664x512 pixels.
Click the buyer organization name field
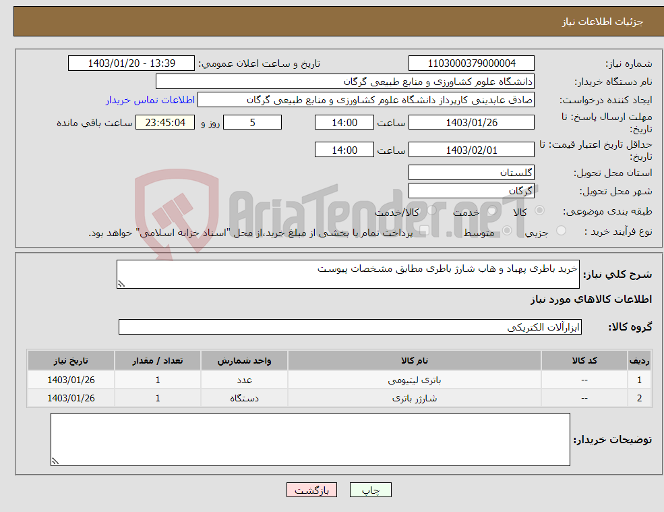345,82
